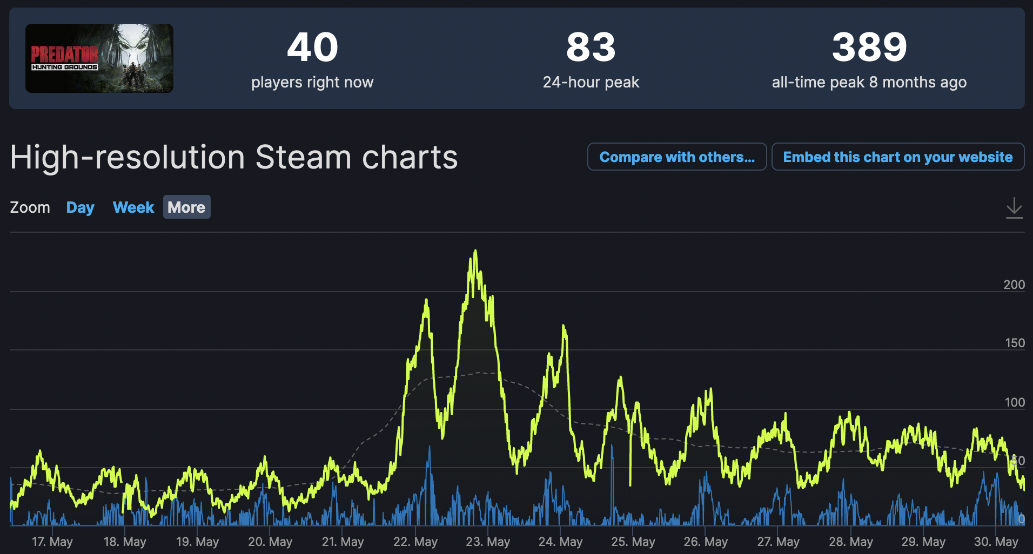Image resolution: width=1033 pixels, height=554 pixels.
Task: Click the 22. May axis label
Action: point(415,541)
